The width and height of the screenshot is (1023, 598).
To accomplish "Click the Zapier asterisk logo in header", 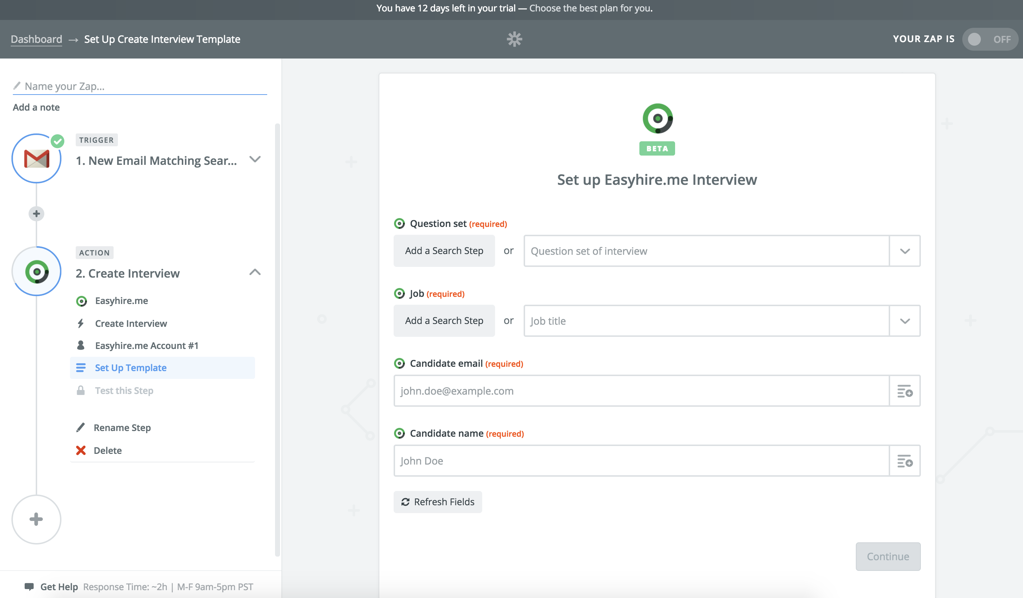I will coord(514,39).
